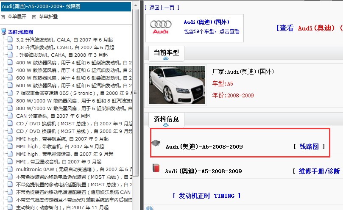343x210 pixels.
Task: Open the 线路图 wiring diagram link
Action: [x=309, y=146]
